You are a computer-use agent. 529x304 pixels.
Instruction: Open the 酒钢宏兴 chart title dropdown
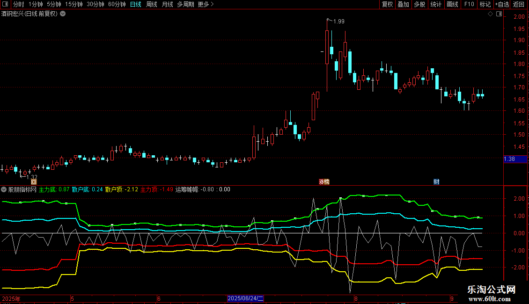pyautogui.click(x=63, y=14)
